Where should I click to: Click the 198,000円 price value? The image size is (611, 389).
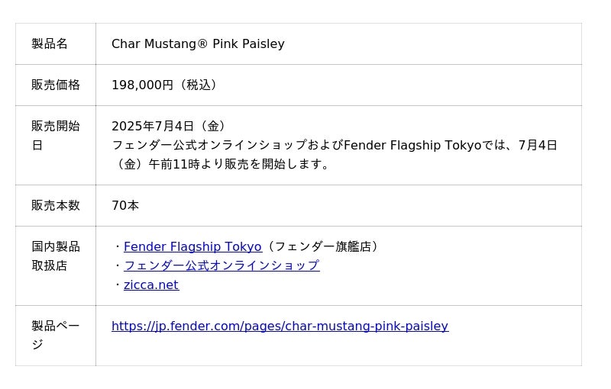click(x=142, y=85)
